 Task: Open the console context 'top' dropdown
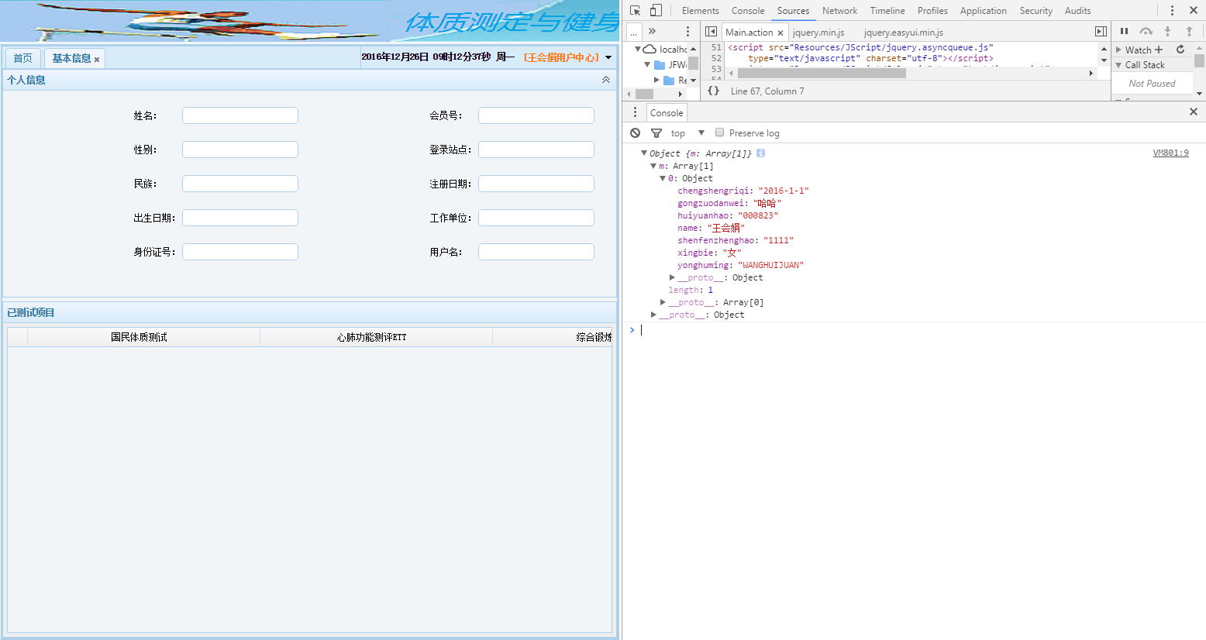pyautogui.click(x=687, y=133)
